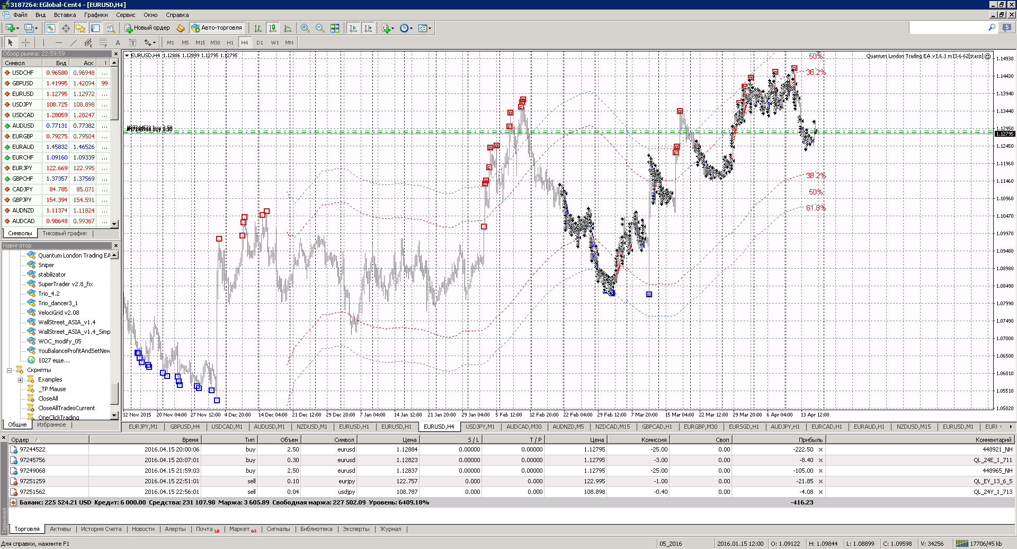Select the trendline drawing tool
This screenshot has width=1017, height=549.
(73, 42)
